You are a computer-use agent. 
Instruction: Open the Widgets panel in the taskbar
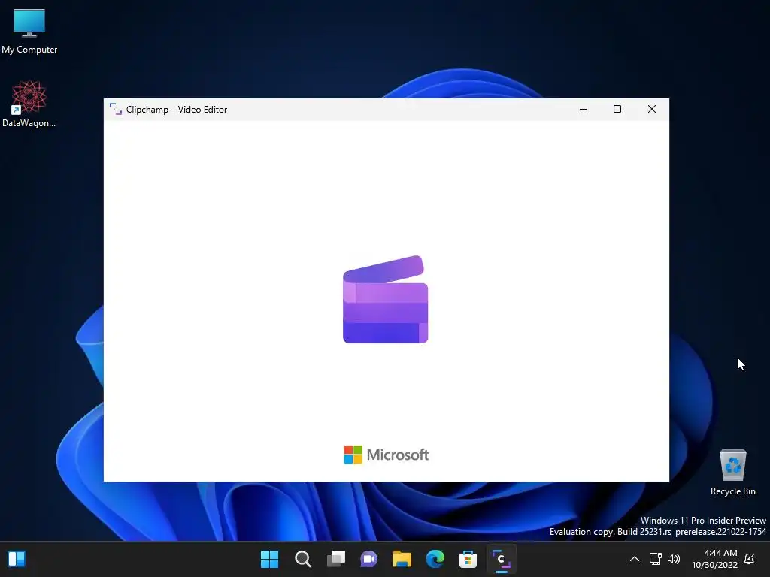(x=17, y=559)
